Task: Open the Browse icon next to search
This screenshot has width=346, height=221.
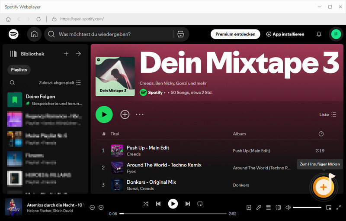Action: [x=180, y=34]
